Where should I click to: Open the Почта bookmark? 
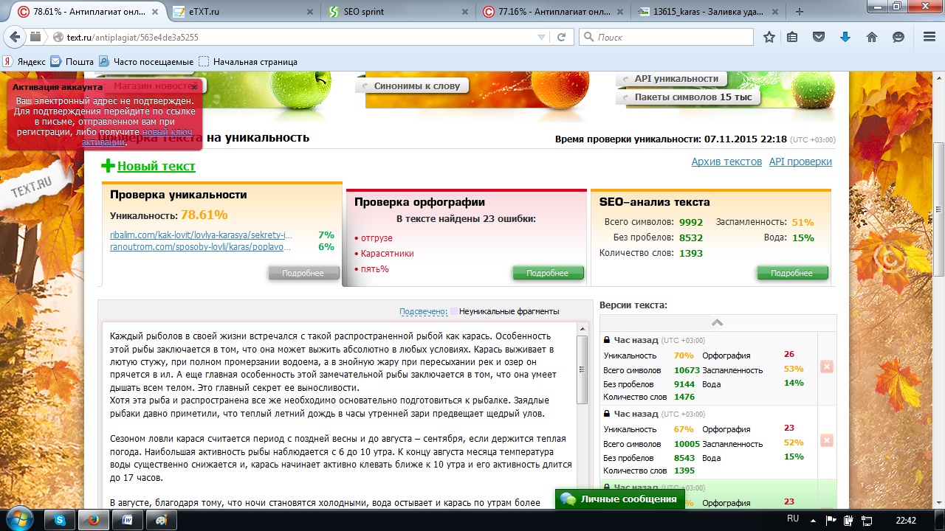click(72, 62)
